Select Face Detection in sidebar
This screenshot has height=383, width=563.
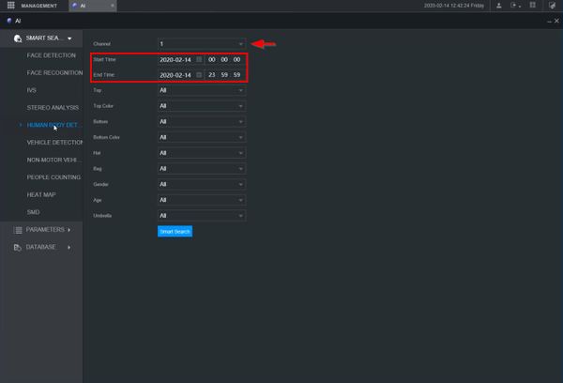pyautogui.click(x=52, y=55)
